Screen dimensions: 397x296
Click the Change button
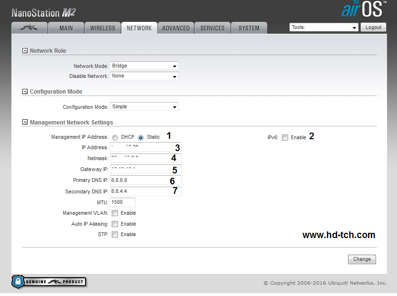[x=362, y=259]
